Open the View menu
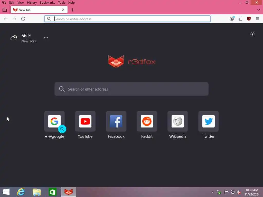Viewport: 263px width, 197px height. (x=21, y=3)
